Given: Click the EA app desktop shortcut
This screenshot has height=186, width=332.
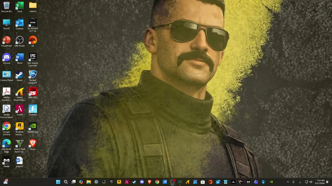Looking at the screenshot, I should coord(33,41).
